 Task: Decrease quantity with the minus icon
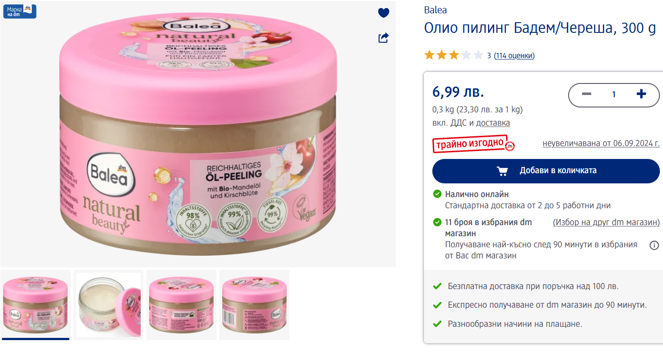click(x=586, y=94)
